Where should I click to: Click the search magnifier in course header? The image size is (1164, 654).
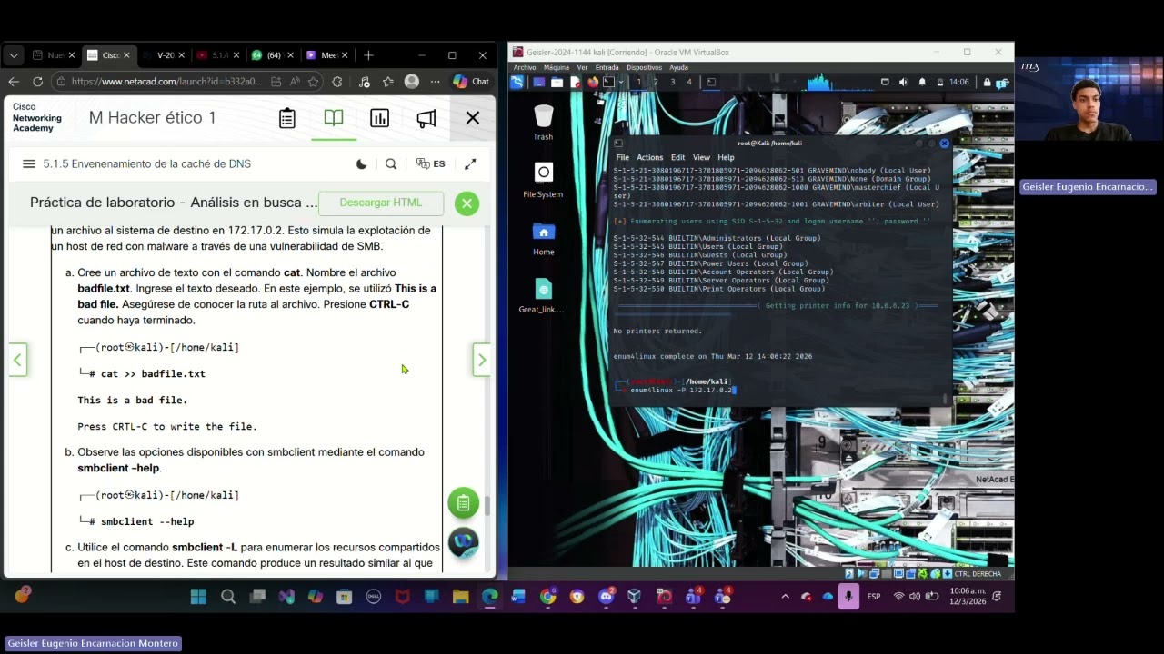pyautogui.click(x=391, y=164)
